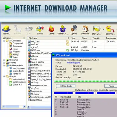This screenshot has height=117, width=117.
Task: Sort by File Name column header
Action: 47,38
